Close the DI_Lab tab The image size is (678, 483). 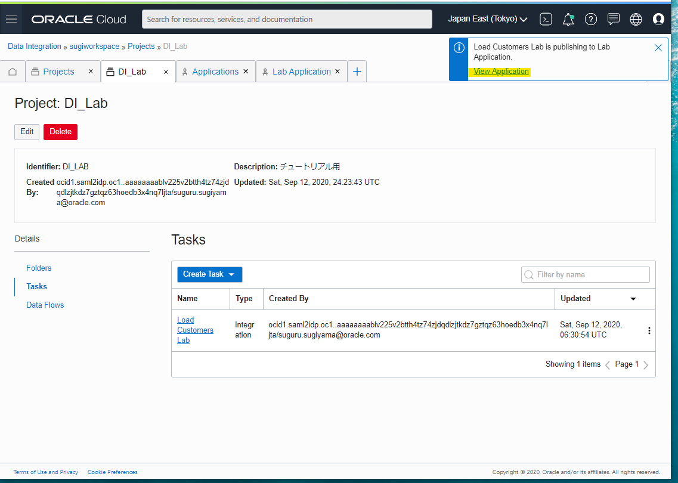pos(166,72)
